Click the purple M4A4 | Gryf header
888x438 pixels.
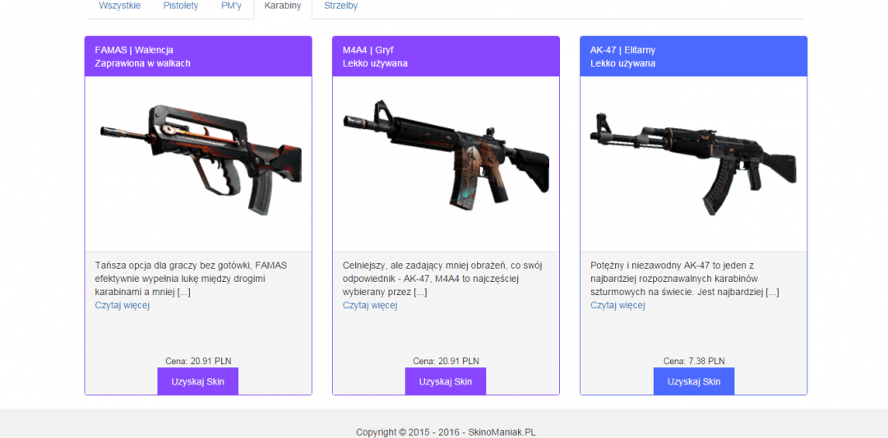[446, 57]
